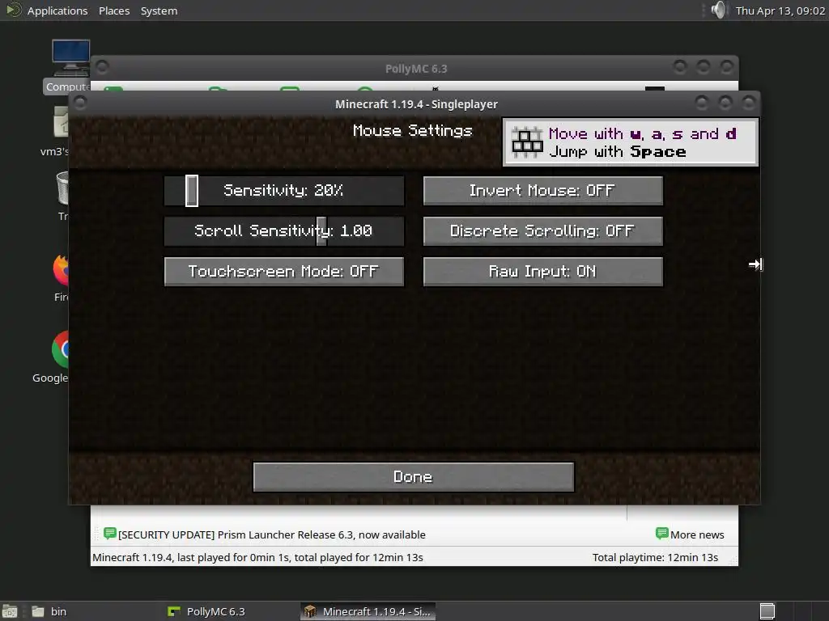Click the PollyMC 6.3 window title bar
The image size is (829, 621).
tap(416, 69)
